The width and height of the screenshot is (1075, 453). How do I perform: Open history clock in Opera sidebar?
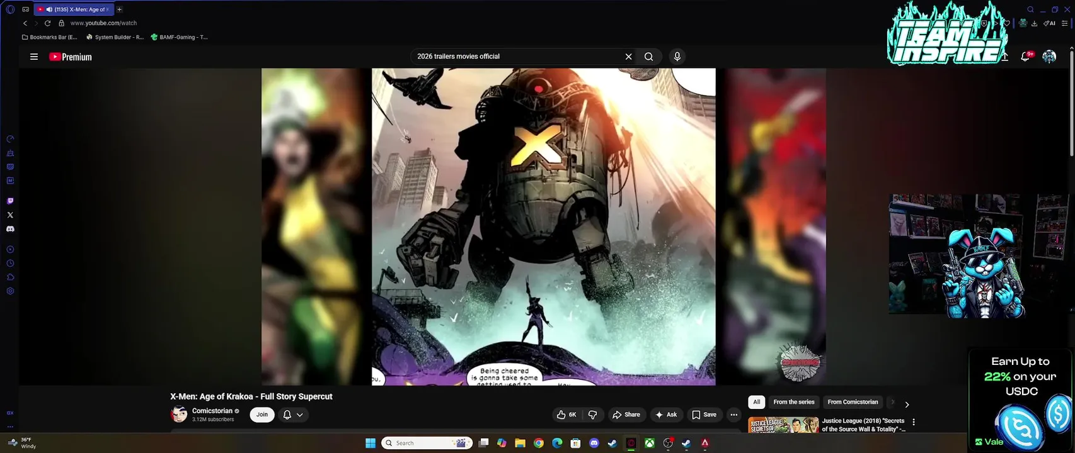pos(10,264)
